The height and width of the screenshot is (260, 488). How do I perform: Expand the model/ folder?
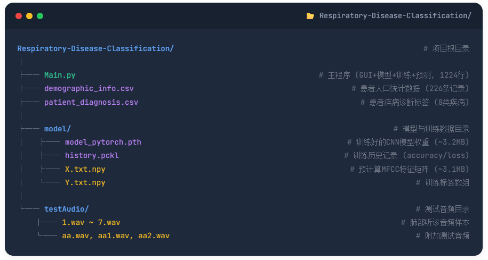click(x=58, y=129)
